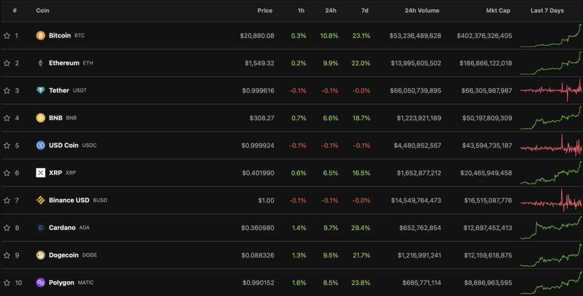The image size is (583, 296).
Task: Add BNB to favorites via star
Action: (x=7, y=118)
